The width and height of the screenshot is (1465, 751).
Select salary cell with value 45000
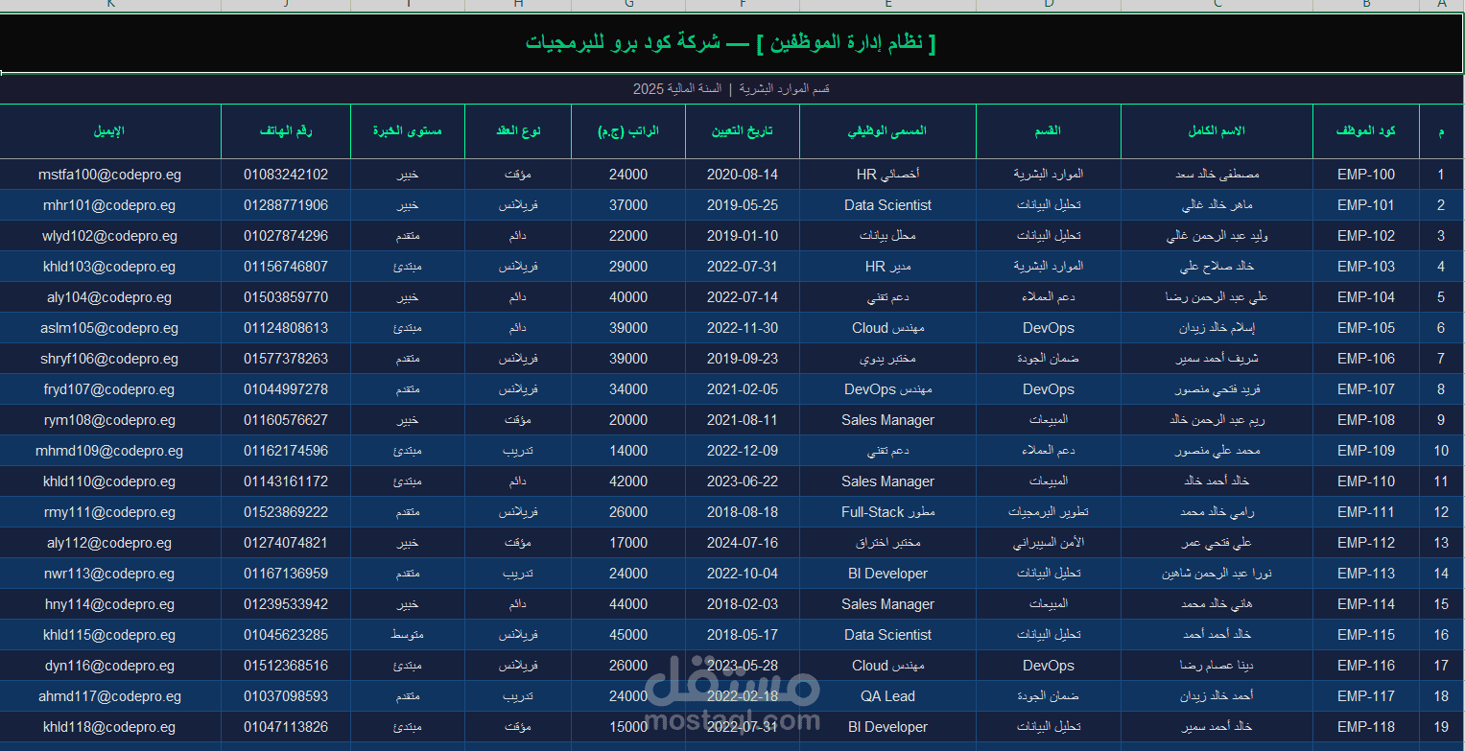point(628,635)
